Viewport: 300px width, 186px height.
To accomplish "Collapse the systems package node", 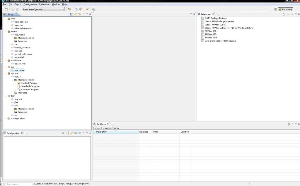I will (6, 73).
